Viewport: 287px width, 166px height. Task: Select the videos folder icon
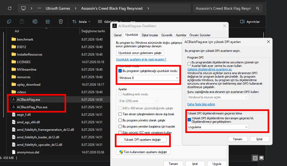(13, 92)
